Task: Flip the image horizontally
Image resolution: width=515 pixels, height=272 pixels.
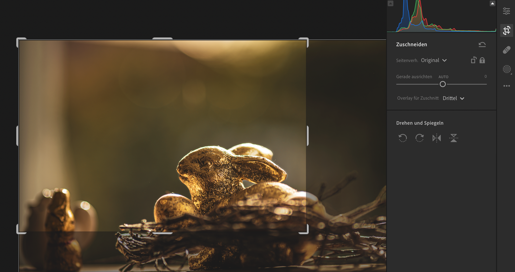Action: [x=437, y=138]
